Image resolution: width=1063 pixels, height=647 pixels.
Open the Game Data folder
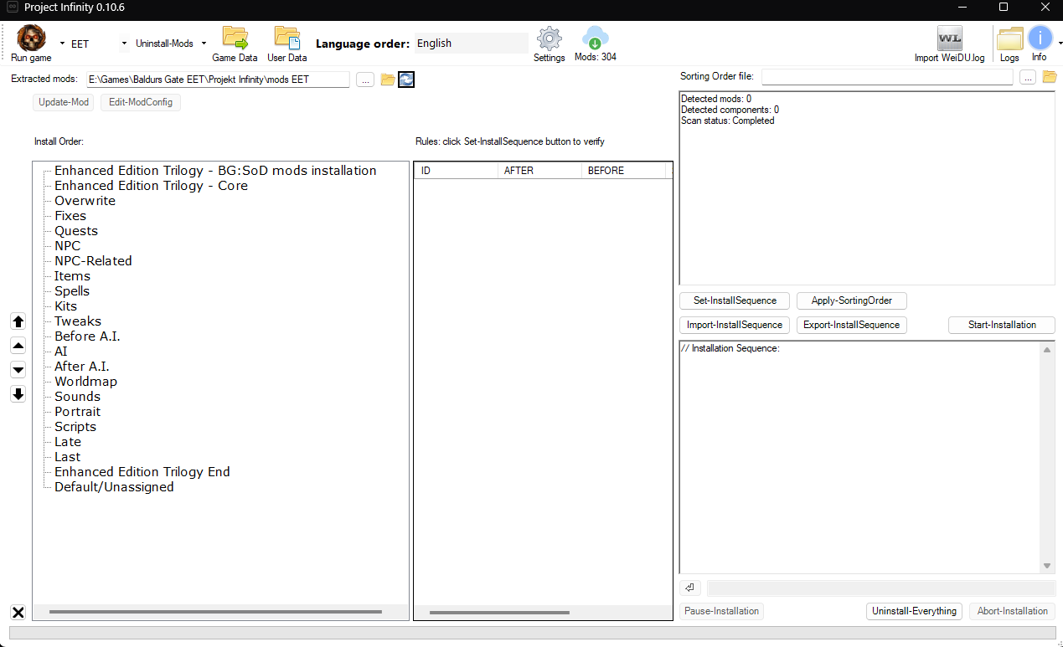click(235, 39)
